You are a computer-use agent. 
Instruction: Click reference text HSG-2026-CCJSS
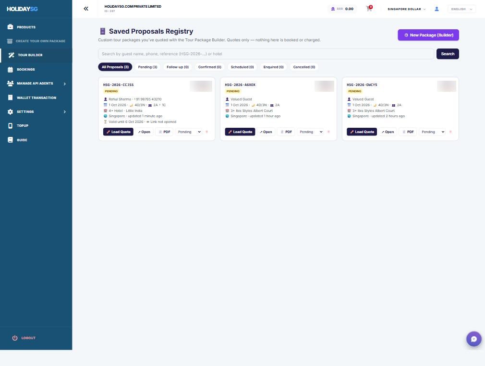[x=118, y=85]
